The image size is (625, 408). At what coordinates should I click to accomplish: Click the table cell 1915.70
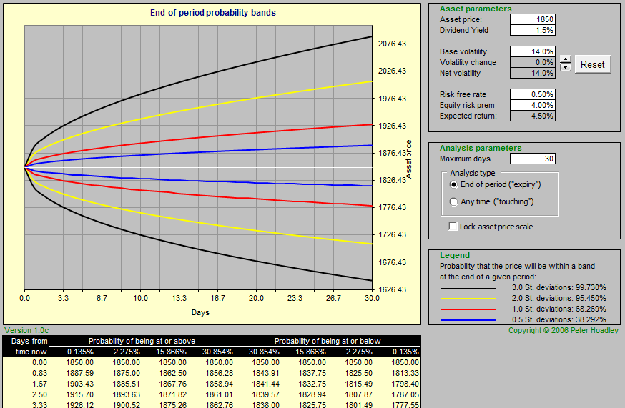click(x=79, y=395)
